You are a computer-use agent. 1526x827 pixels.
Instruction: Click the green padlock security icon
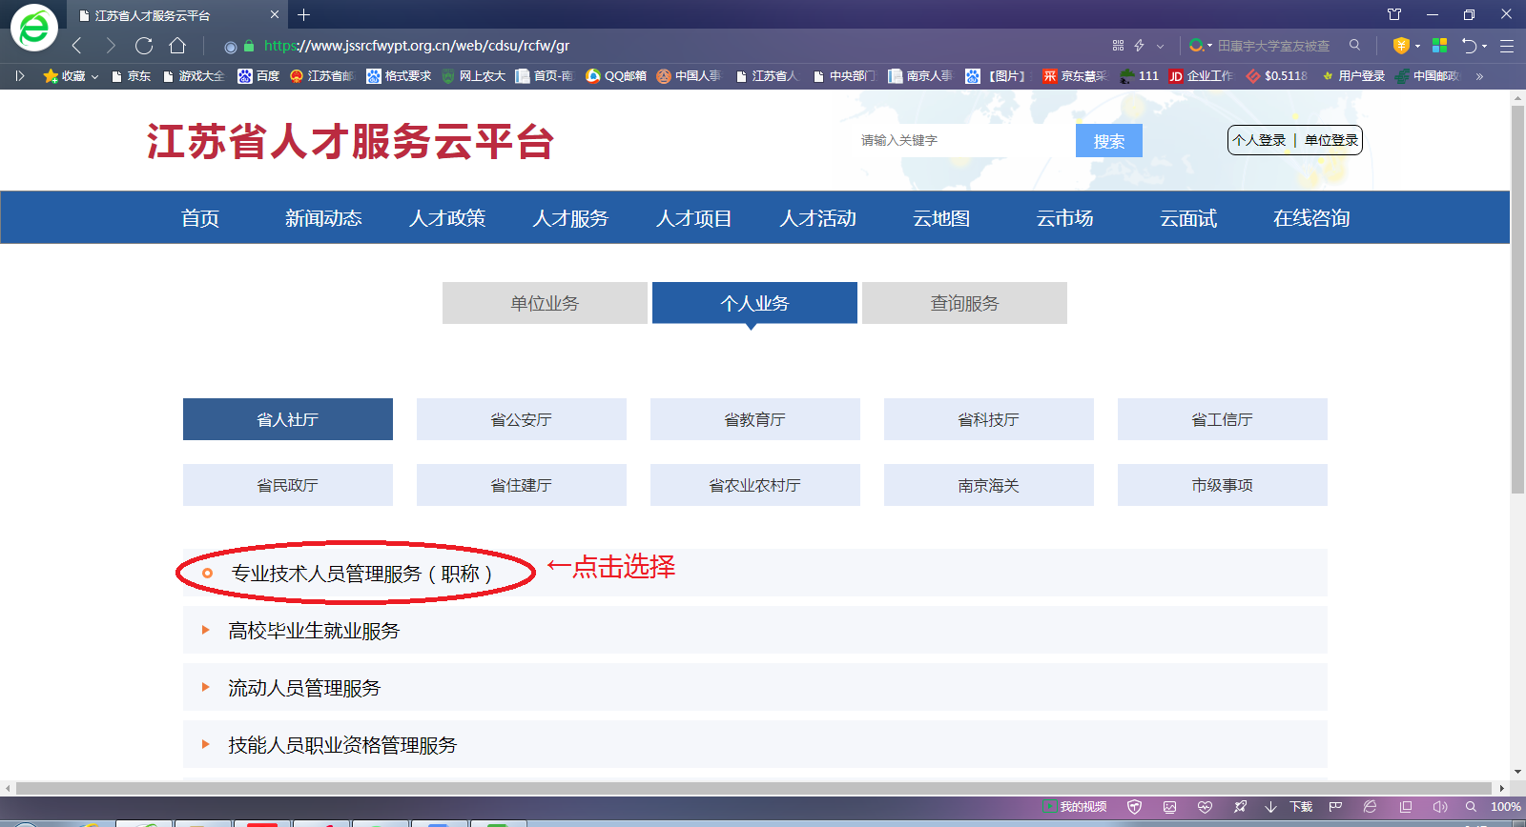click(249, 46)
